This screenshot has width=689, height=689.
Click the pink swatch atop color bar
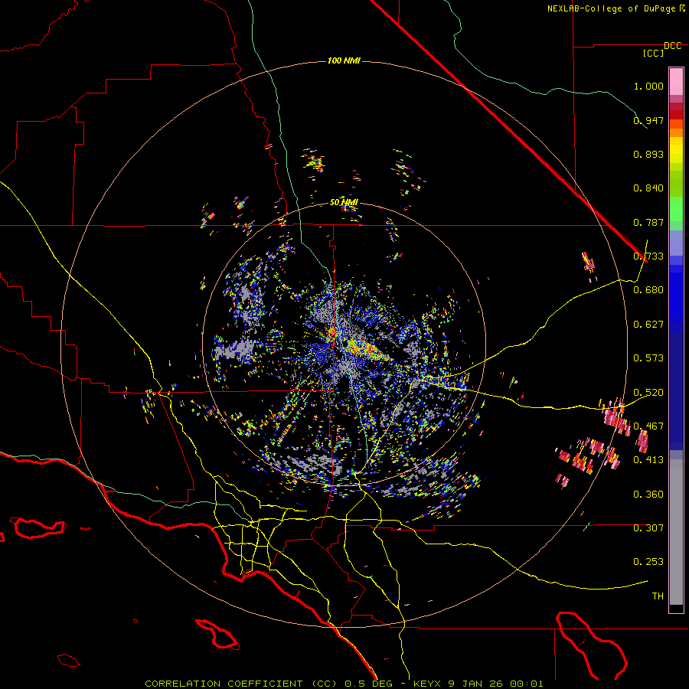[x=676, y=81]
